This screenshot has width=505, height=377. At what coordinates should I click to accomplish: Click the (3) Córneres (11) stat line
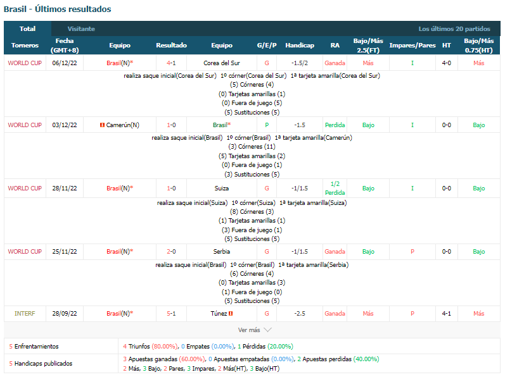pyautogui.click(x=252, y=147)
